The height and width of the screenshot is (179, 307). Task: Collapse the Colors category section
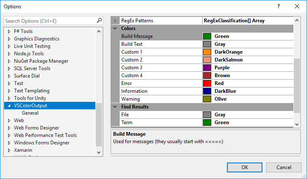coord(115,28)
